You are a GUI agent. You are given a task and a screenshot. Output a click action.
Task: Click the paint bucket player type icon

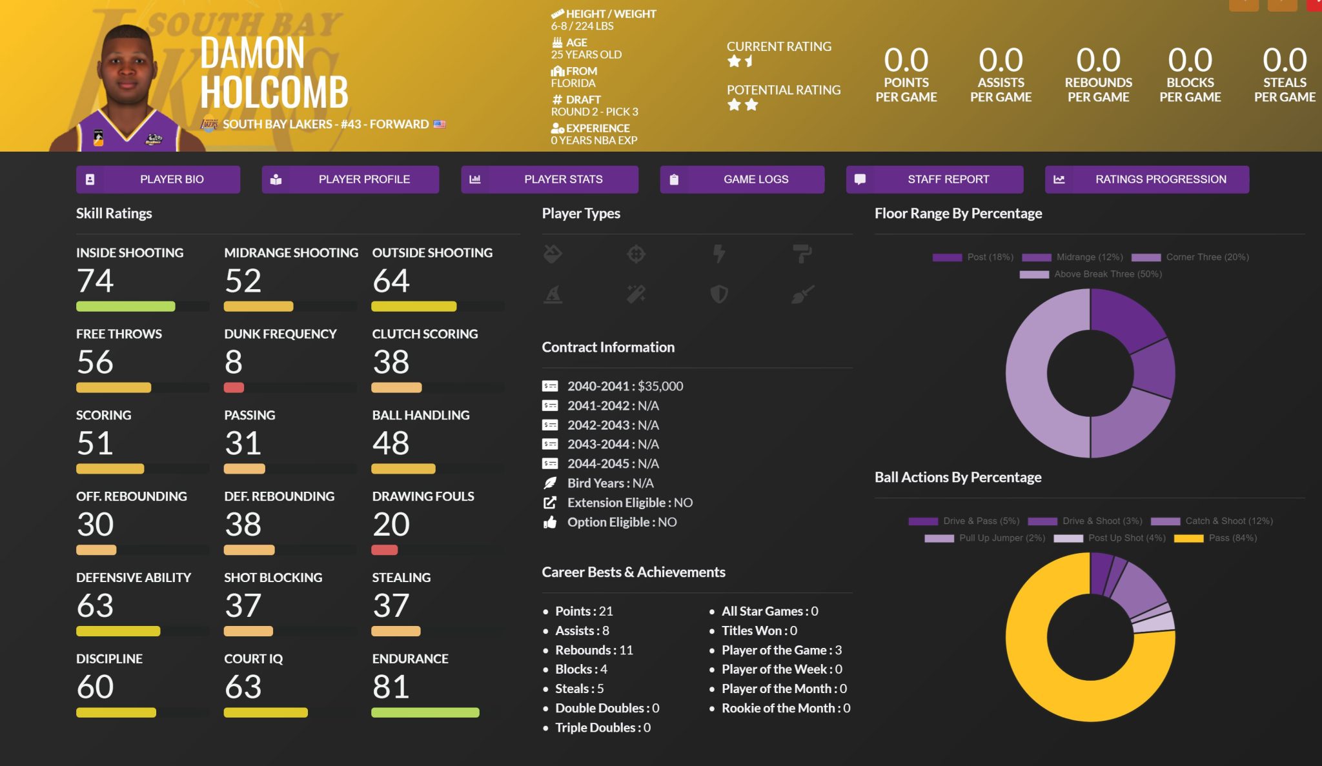[553, 254]
